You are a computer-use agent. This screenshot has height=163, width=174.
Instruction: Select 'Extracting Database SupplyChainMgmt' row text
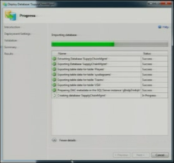tap(82, 59)
